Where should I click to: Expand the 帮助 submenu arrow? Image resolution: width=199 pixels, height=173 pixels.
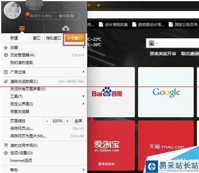pos(84,169)
